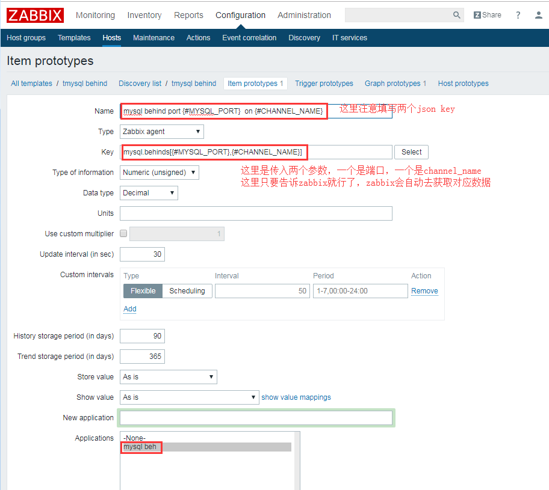Switch interval type to Scheduling
This screenshot has width=549, height=490.
click(187, 291)
